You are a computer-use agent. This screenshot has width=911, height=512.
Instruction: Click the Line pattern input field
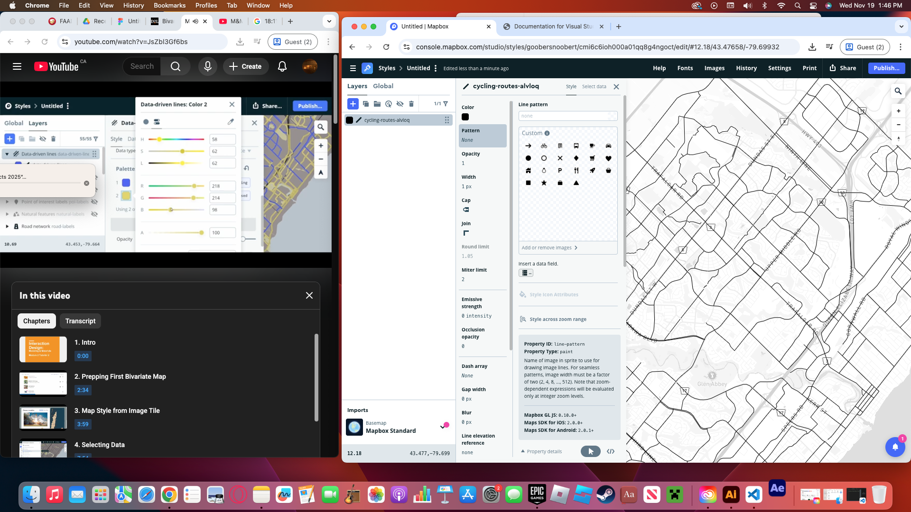coord(565,116)
